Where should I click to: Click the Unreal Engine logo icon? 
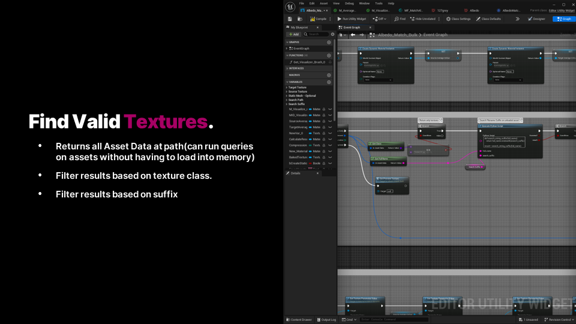290,7
